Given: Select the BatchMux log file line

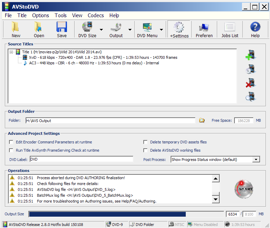Looking at the screenshot, I should coord(85,195).
